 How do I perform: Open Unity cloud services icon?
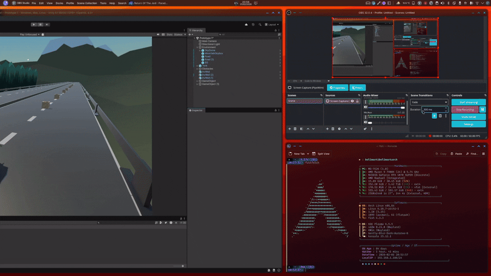246,25
